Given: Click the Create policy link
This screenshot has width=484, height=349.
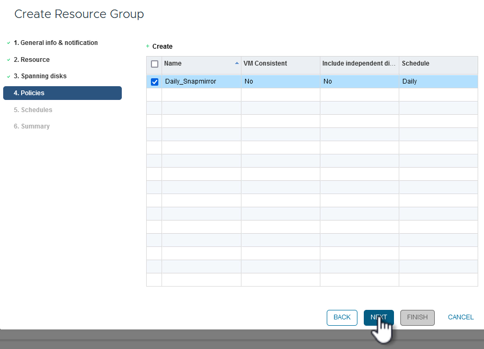Looking at the screenshot, I should pyautogui.click(x=163, y=47).
